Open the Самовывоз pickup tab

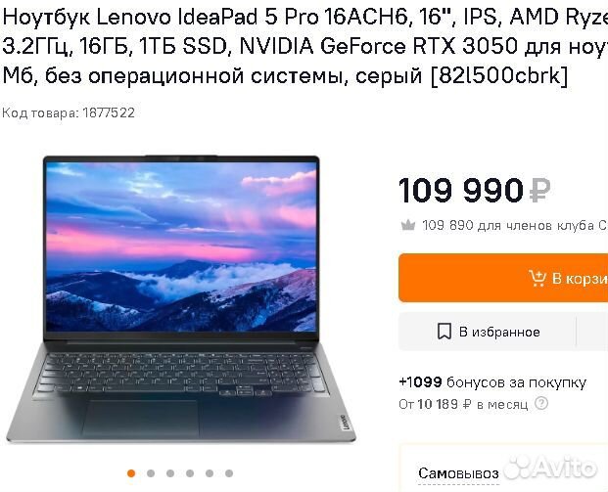pos(458,473)
